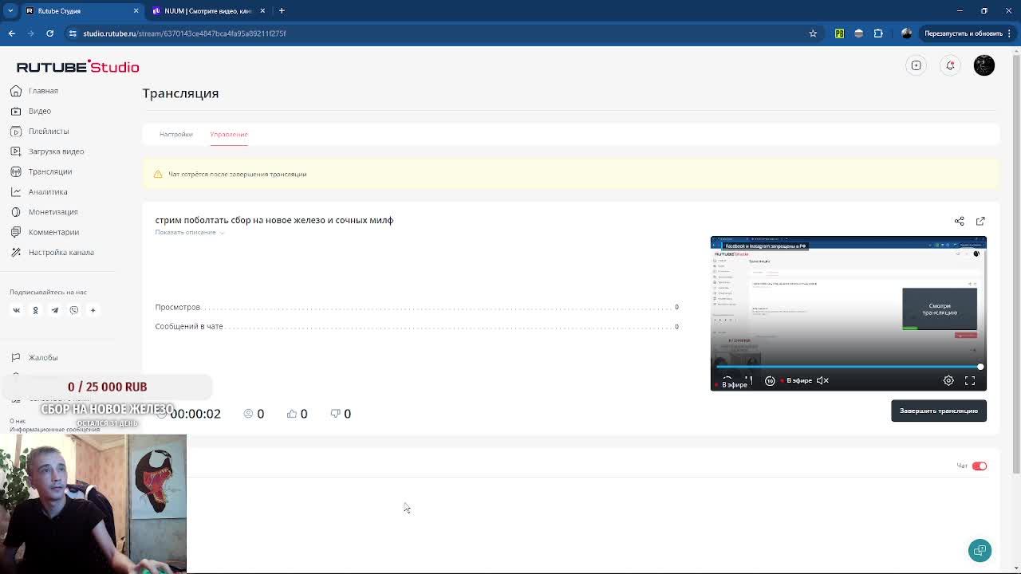Click the Viber social icon
This screenshot has width=1021, height=574.
pos(73,310)
